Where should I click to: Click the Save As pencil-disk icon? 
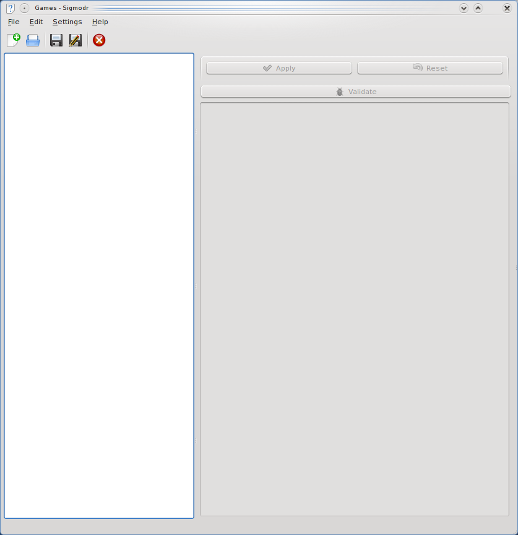point(76,40)
